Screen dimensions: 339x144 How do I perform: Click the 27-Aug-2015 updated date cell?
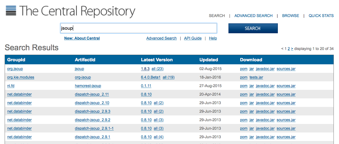click(210, 86)
